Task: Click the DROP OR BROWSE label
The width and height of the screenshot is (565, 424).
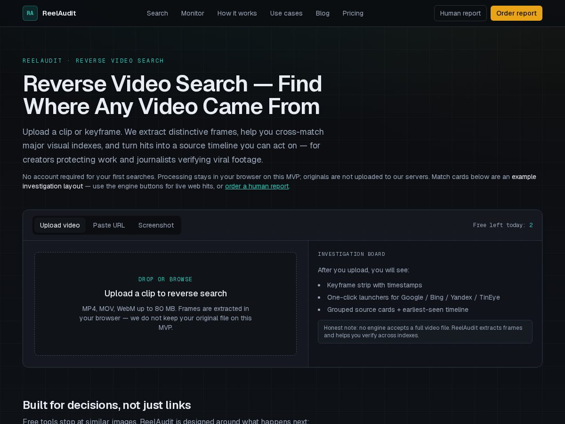Action: [165, 279]
